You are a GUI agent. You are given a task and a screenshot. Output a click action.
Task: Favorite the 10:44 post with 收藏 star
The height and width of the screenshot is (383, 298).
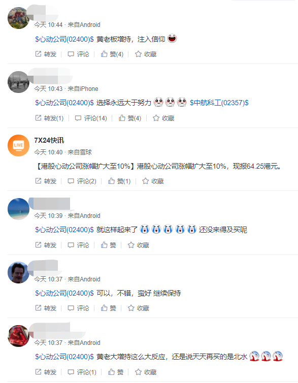[146, 54]
